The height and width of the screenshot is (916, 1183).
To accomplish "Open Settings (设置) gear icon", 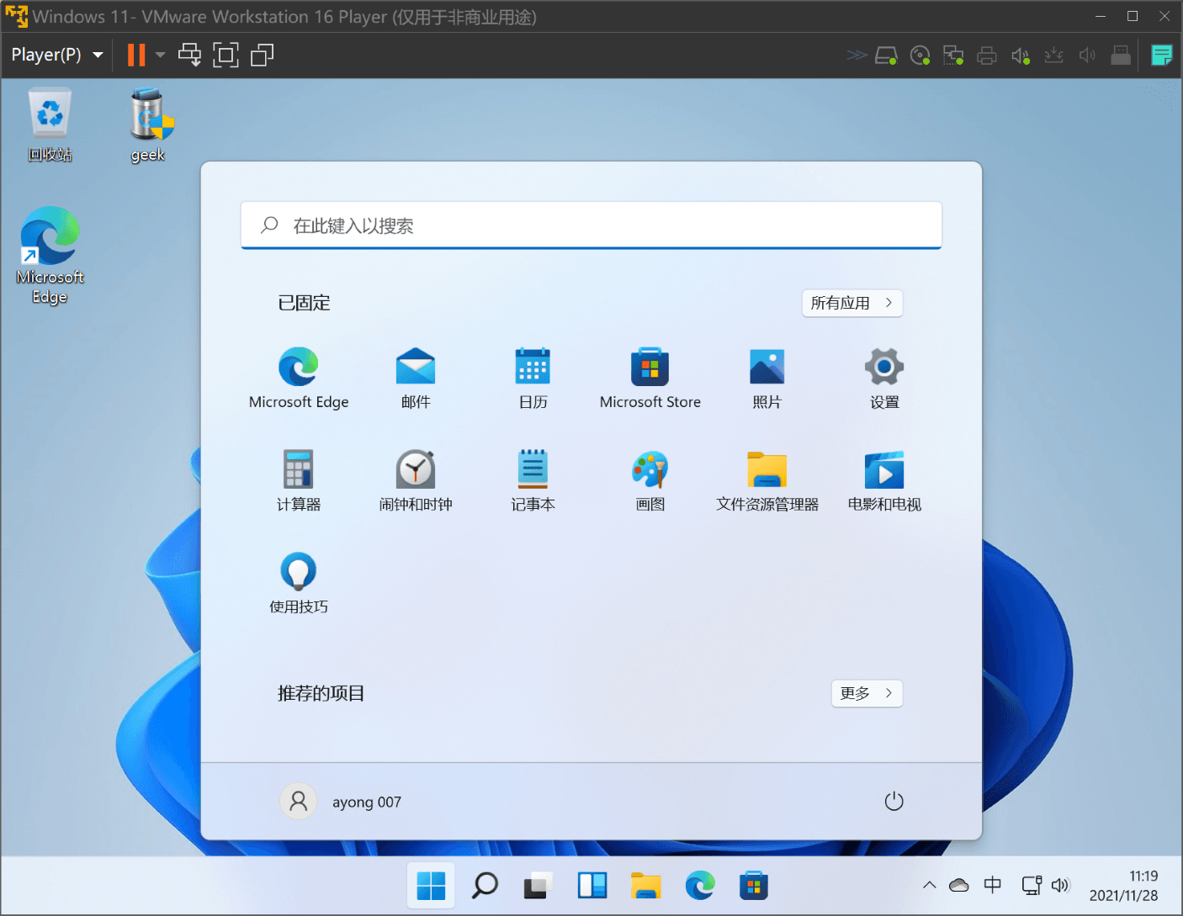I will pos(884,378).
